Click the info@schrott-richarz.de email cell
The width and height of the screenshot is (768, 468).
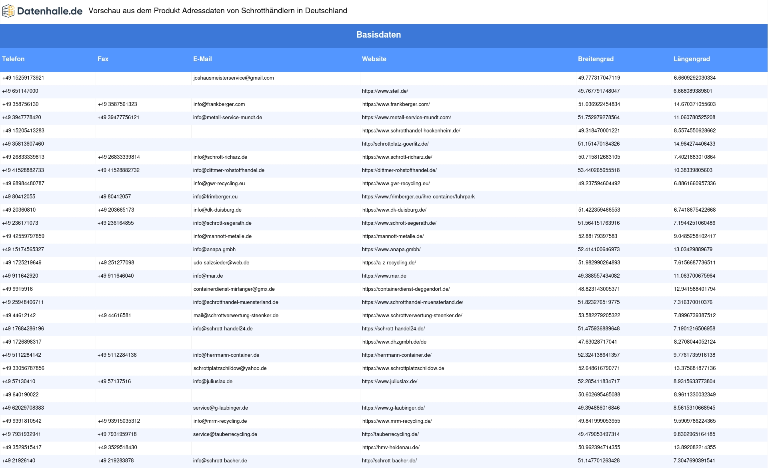(220, 157)
